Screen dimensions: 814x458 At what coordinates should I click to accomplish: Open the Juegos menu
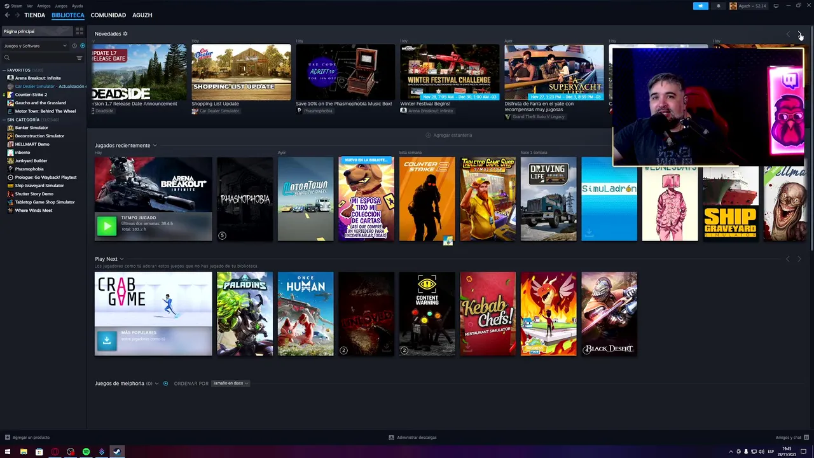point(61,6)
